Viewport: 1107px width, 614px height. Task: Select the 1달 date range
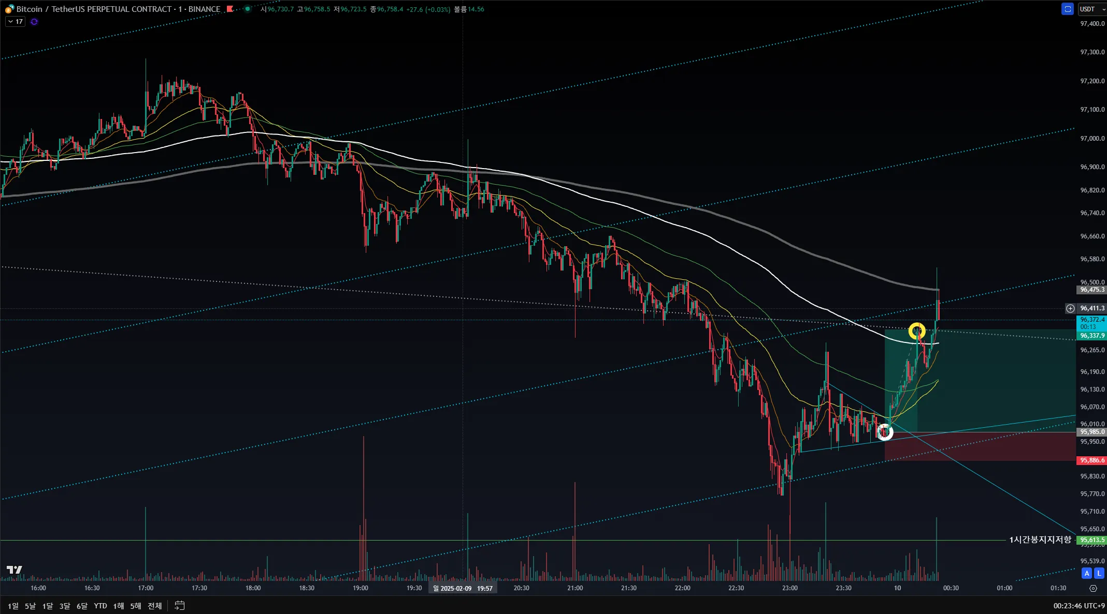click(48, 606)
